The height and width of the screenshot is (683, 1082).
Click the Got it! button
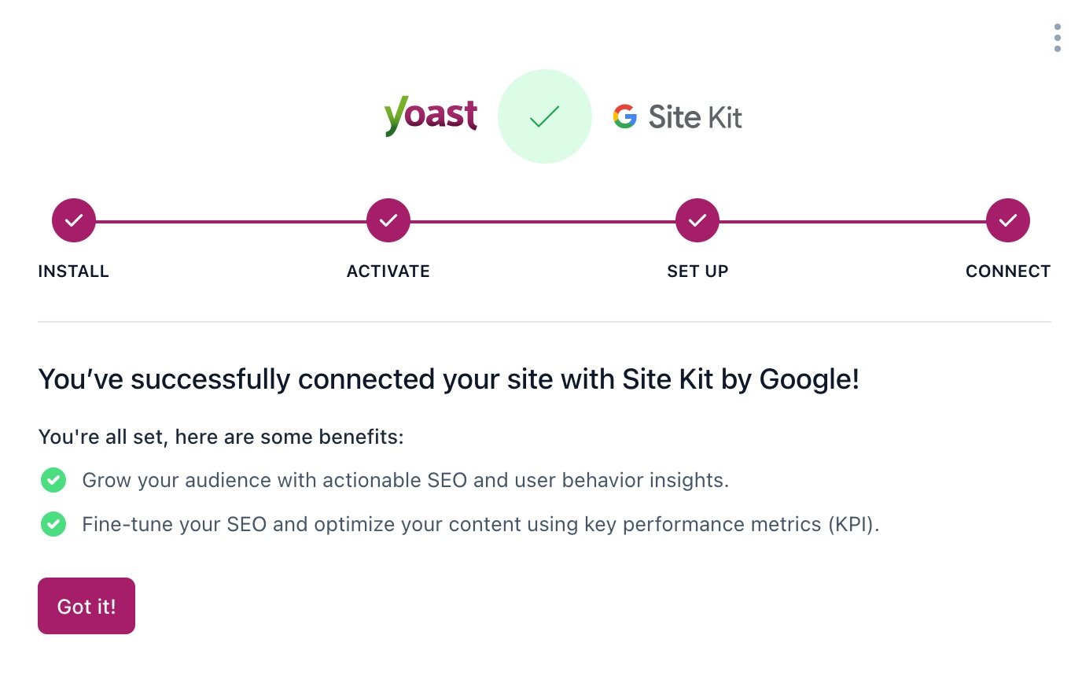click(x=86, y=606)
